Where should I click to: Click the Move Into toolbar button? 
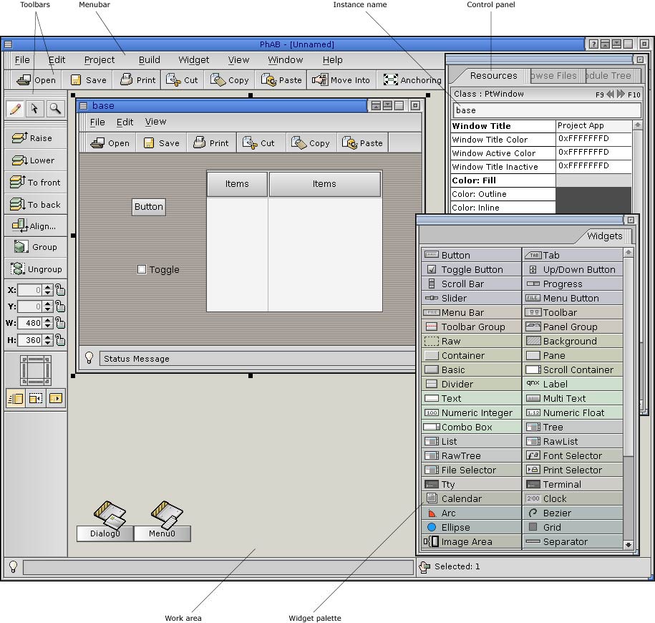click(x=341, y=80)
